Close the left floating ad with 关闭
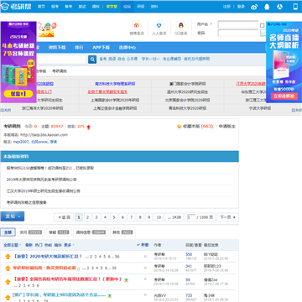This screenshot has height=302, width=302. [x=6, y=111]
